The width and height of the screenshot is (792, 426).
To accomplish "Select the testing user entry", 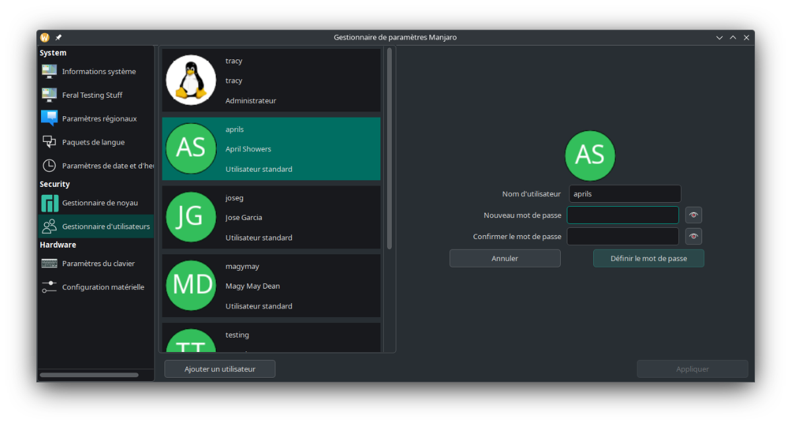I will [271, 337].
